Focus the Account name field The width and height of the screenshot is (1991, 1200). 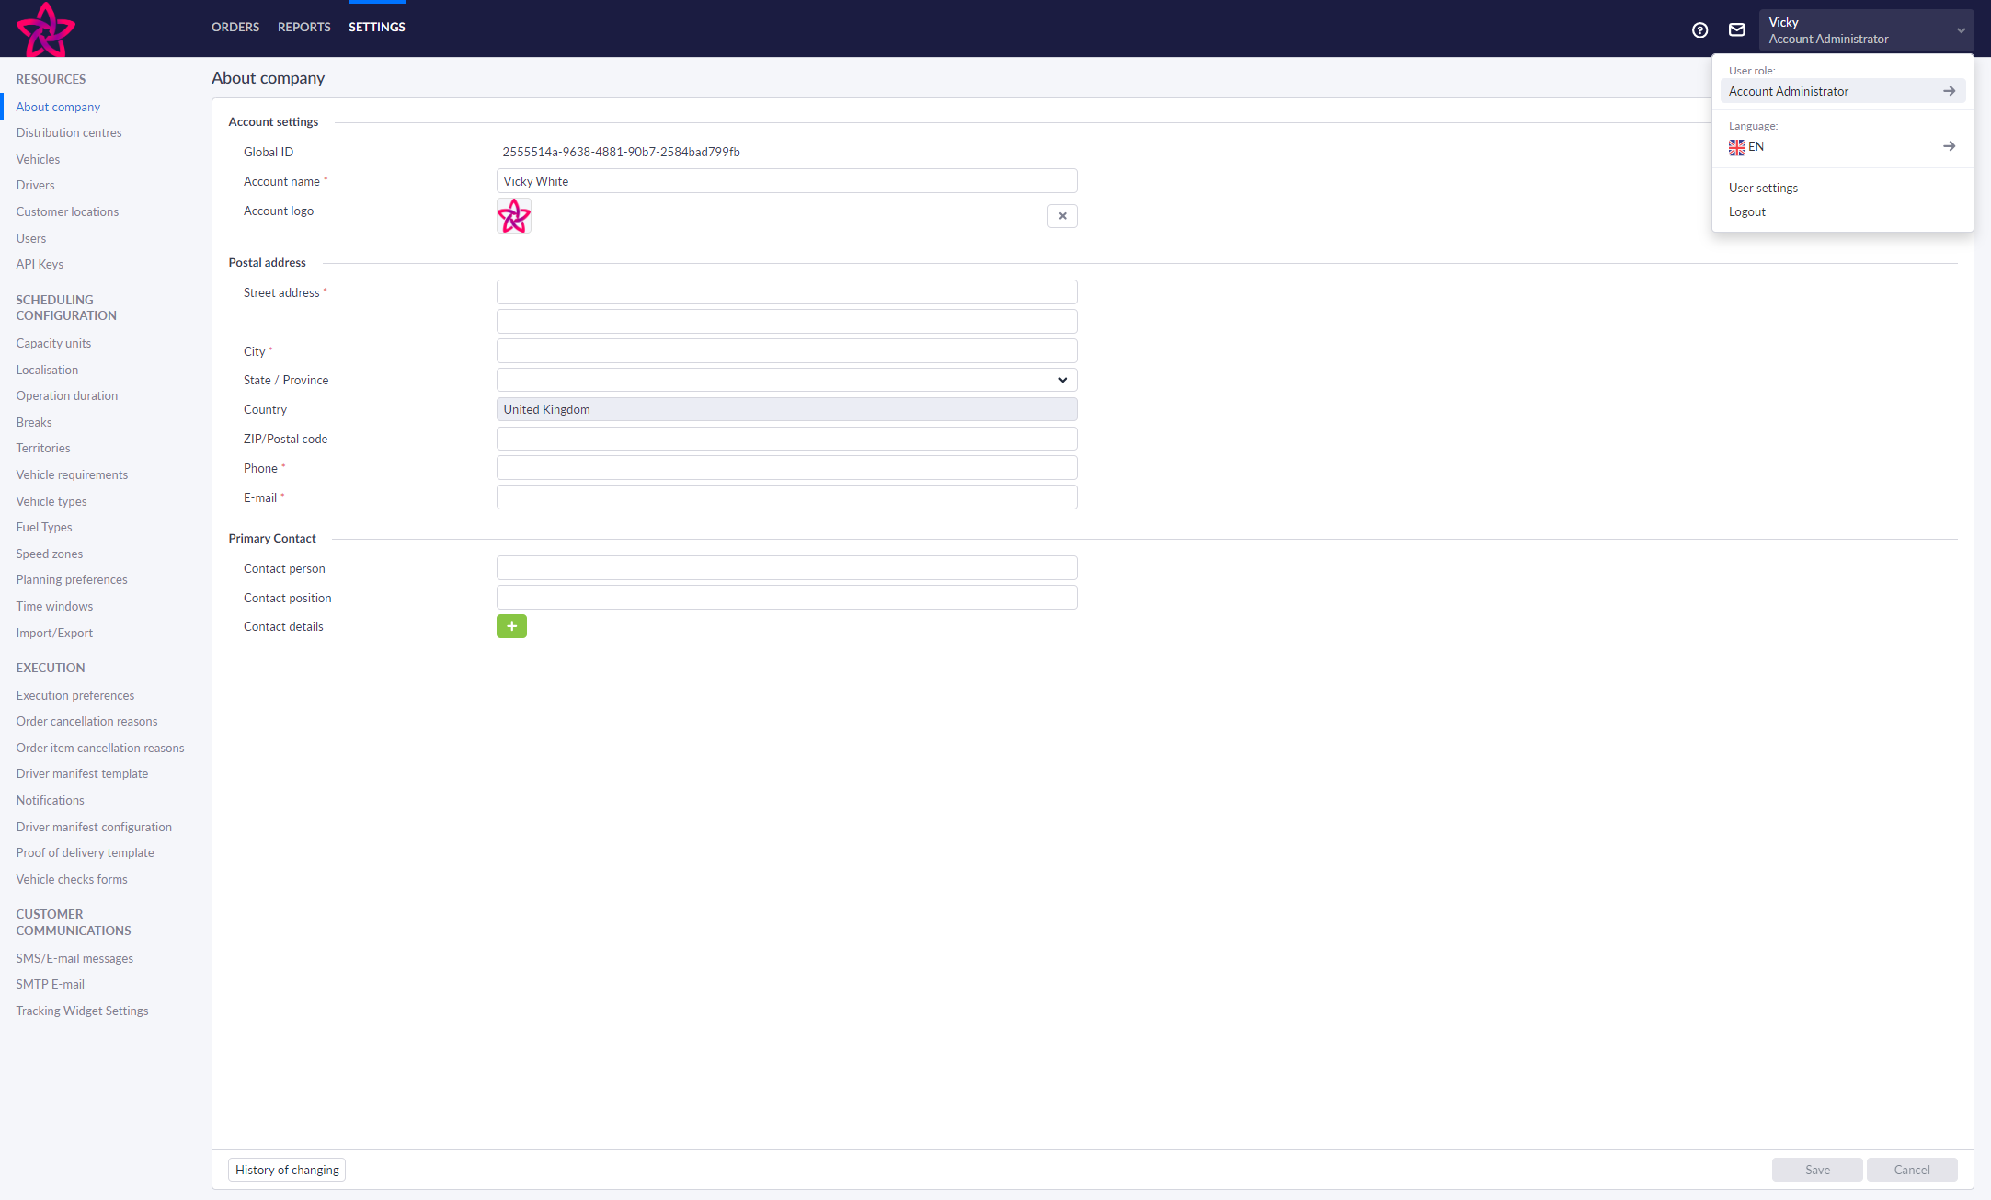point(786,181)
